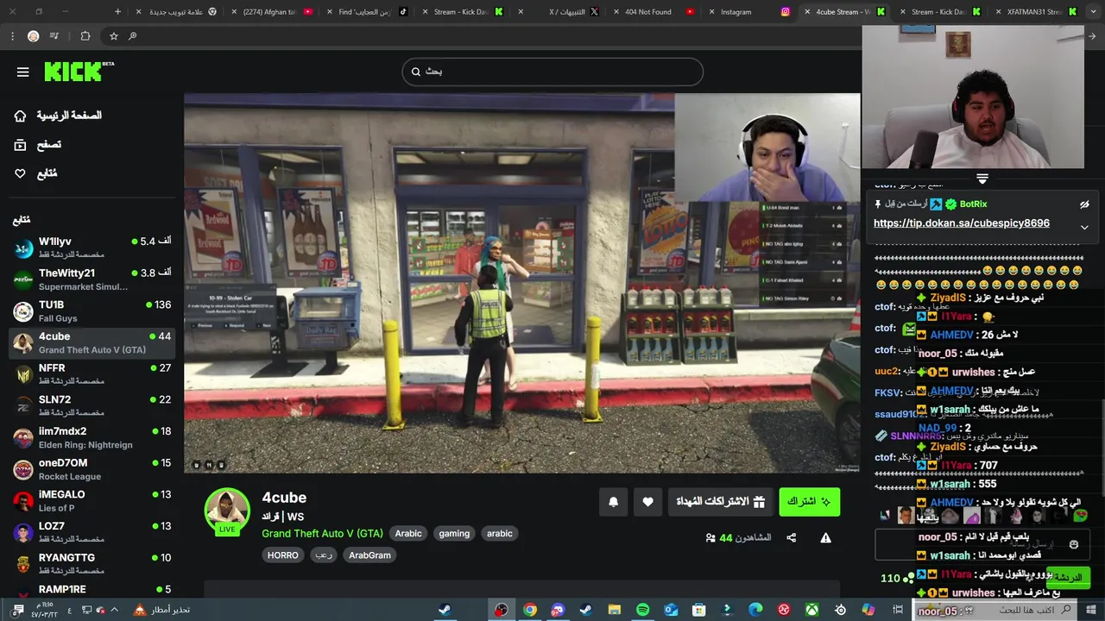Click the ArabGram tag chip
The image size is (1105, 621).
click(x=370, y=555)
